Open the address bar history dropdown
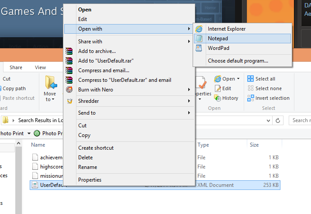Screen dimensions: 311x214 point(268,120)
